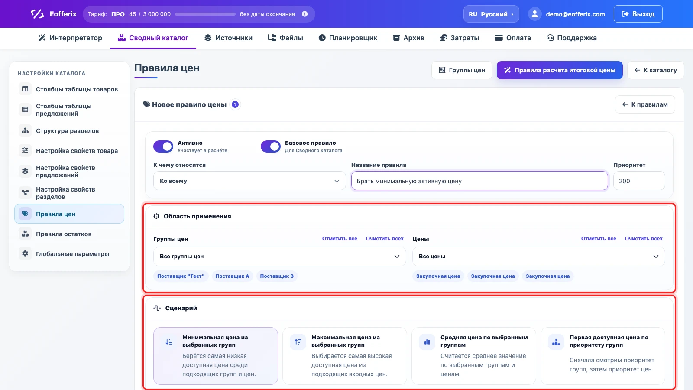
Task: Open the Архив tab
Action: [408, 38]
